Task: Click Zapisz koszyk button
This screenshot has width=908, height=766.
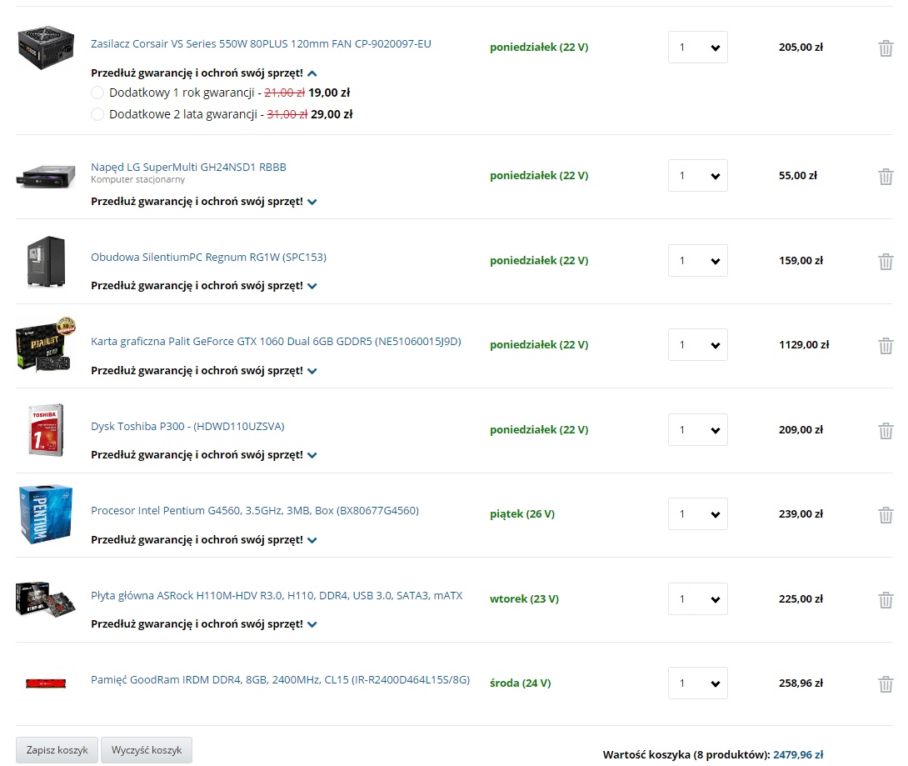Action: [57, 750]
